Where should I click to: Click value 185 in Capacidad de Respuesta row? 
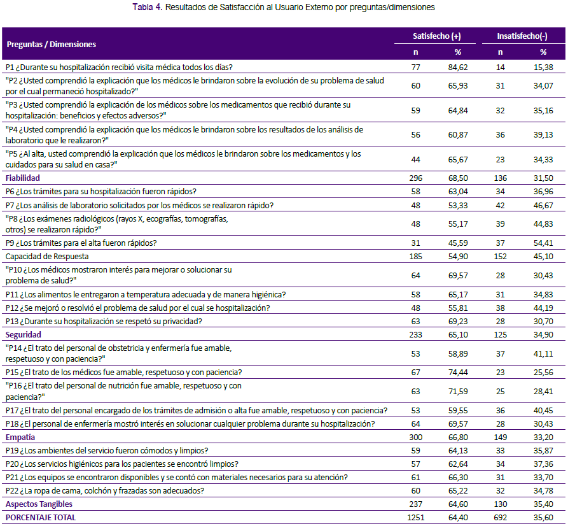tap(415, 257)
